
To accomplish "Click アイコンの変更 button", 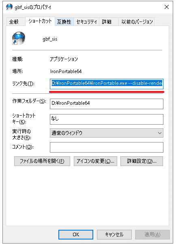I will coord(95,161).
